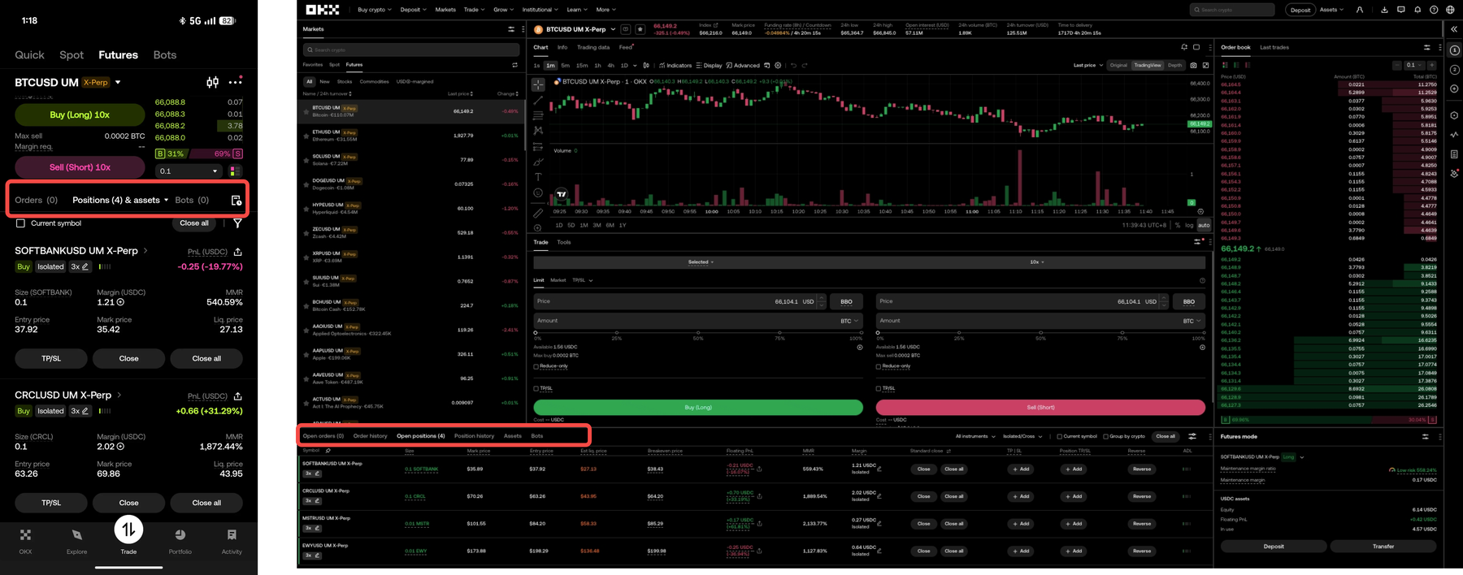Open the Assets dropdown in the header
Viewport: 1463px width, 575px height.
pyautogui.click(x=1331, y=10)
